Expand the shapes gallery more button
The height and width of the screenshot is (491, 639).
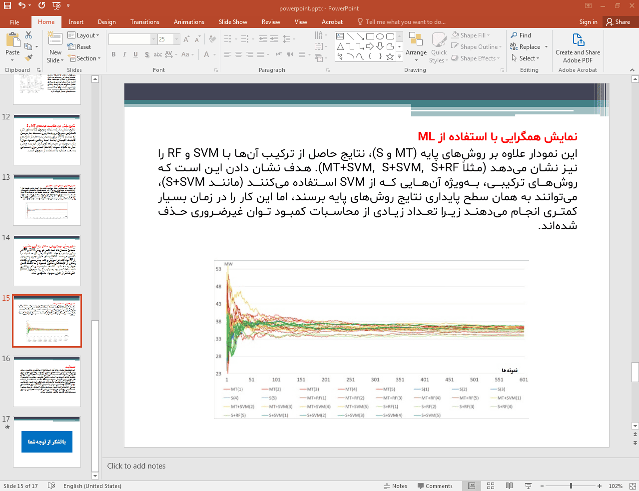pyautogui.click(x=400, y=57)
